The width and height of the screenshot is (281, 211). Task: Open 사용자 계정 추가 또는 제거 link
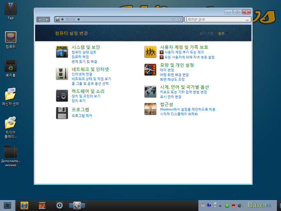coord(184,52)
